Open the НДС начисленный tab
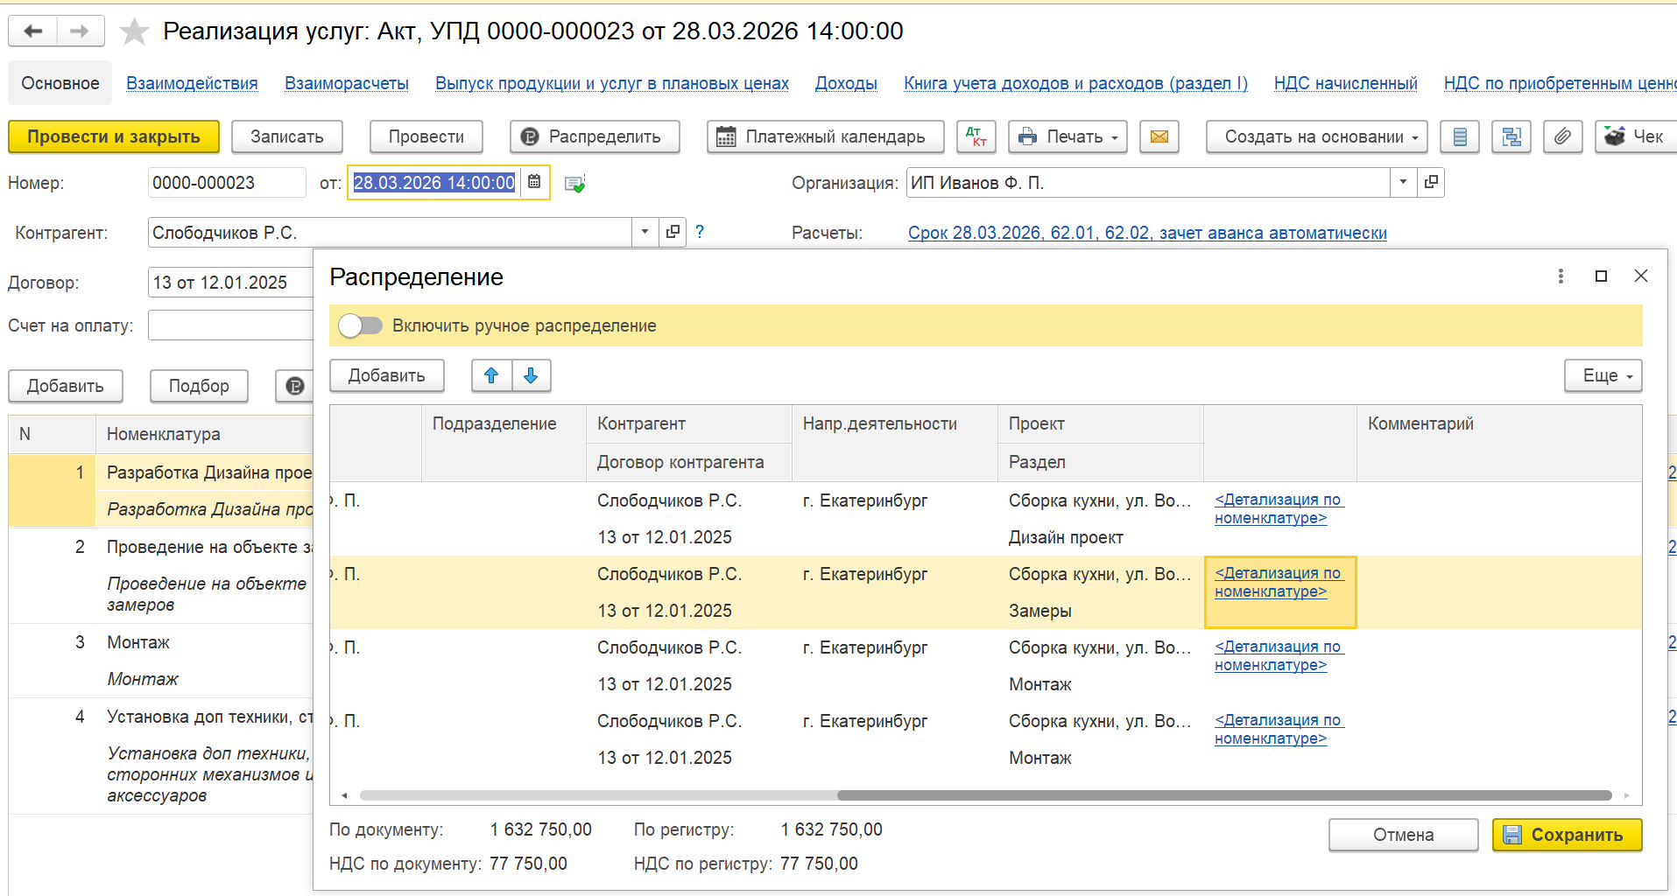This screenshot has width=1677, height=896. point(1345,83)
